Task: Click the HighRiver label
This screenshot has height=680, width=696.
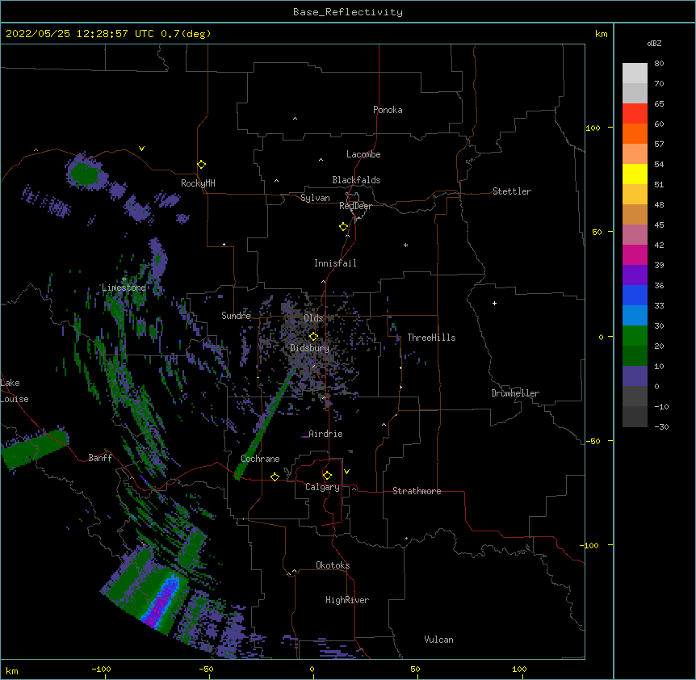Action: pyautogui.click(x=347, y=600)
